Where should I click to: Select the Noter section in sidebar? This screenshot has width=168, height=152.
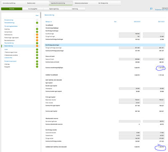click(x=6, y=49)
